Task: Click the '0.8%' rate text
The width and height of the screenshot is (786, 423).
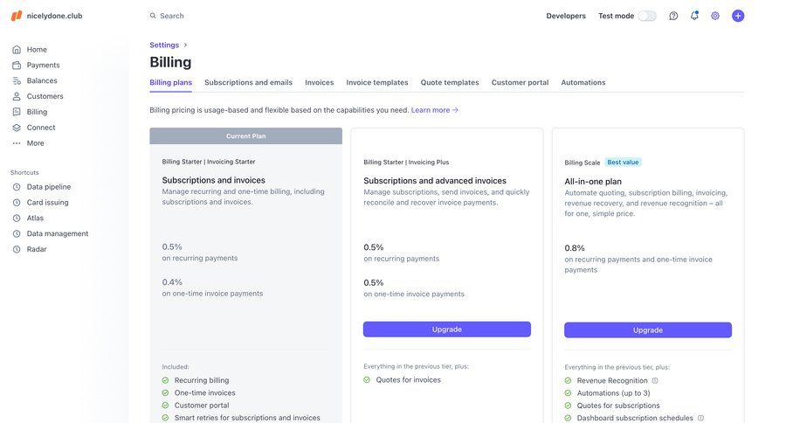Action: point(575,248)
